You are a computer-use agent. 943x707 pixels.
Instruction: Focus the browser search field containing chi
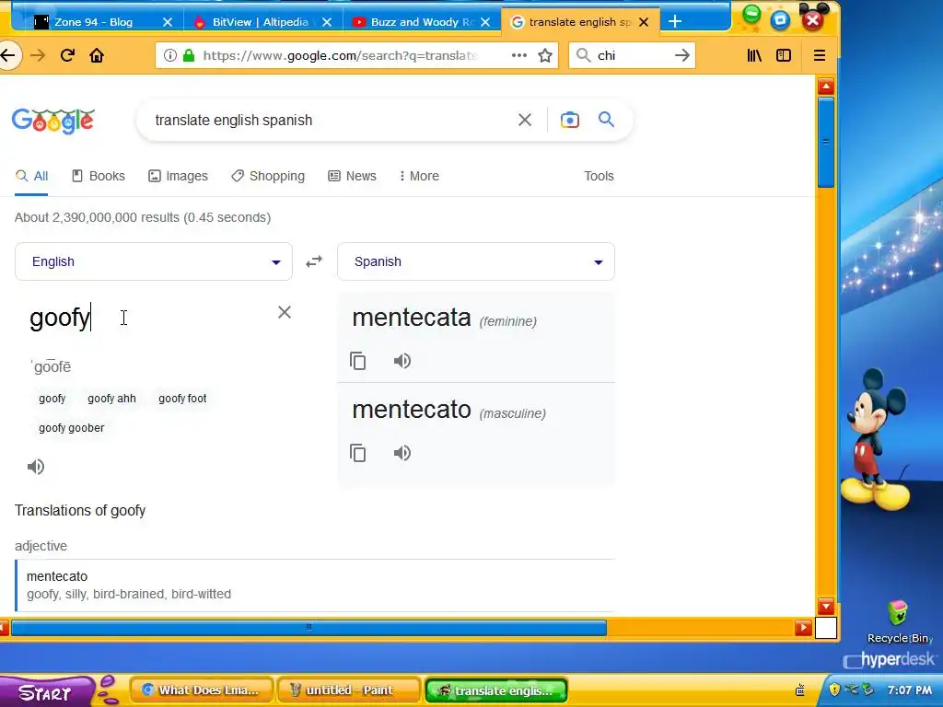(x=632, y=55)
